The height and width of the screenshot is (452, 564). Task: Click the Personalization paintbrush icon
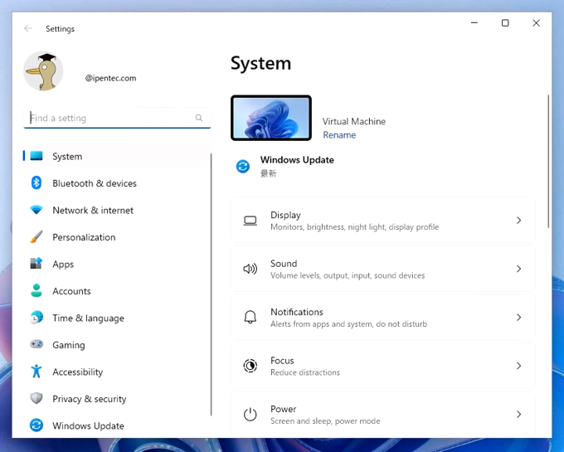pos(36,237)
